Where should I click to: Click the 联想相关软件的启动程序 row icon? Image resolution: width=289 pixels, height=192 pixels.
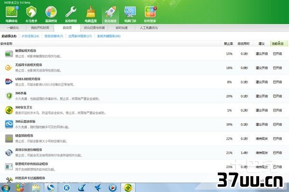[x=9, y=167]
